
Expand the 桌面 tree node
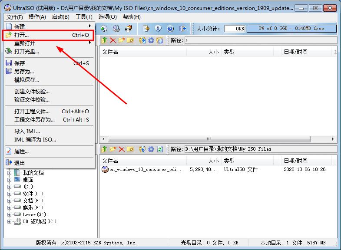coord(9,180)
